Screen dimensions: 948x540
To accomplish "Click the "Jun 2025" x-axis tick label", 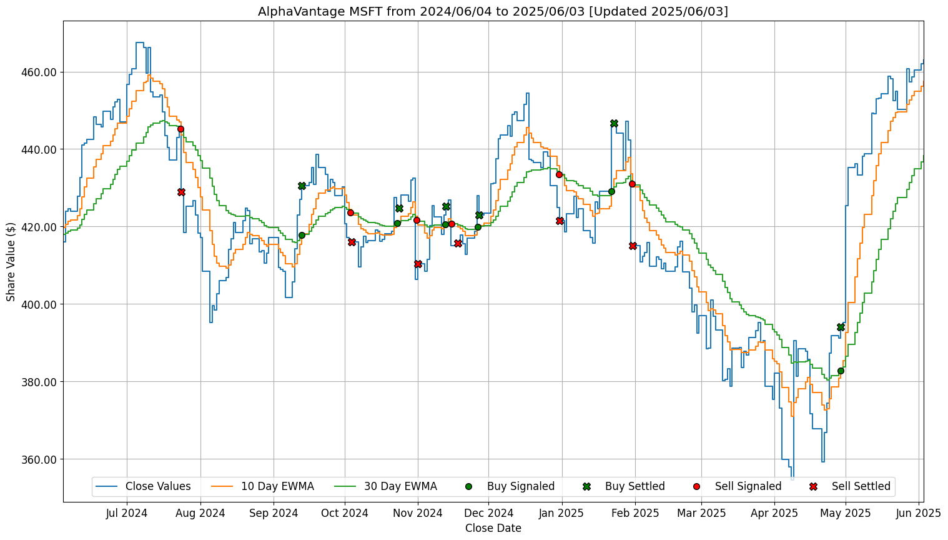I will 918,513.
